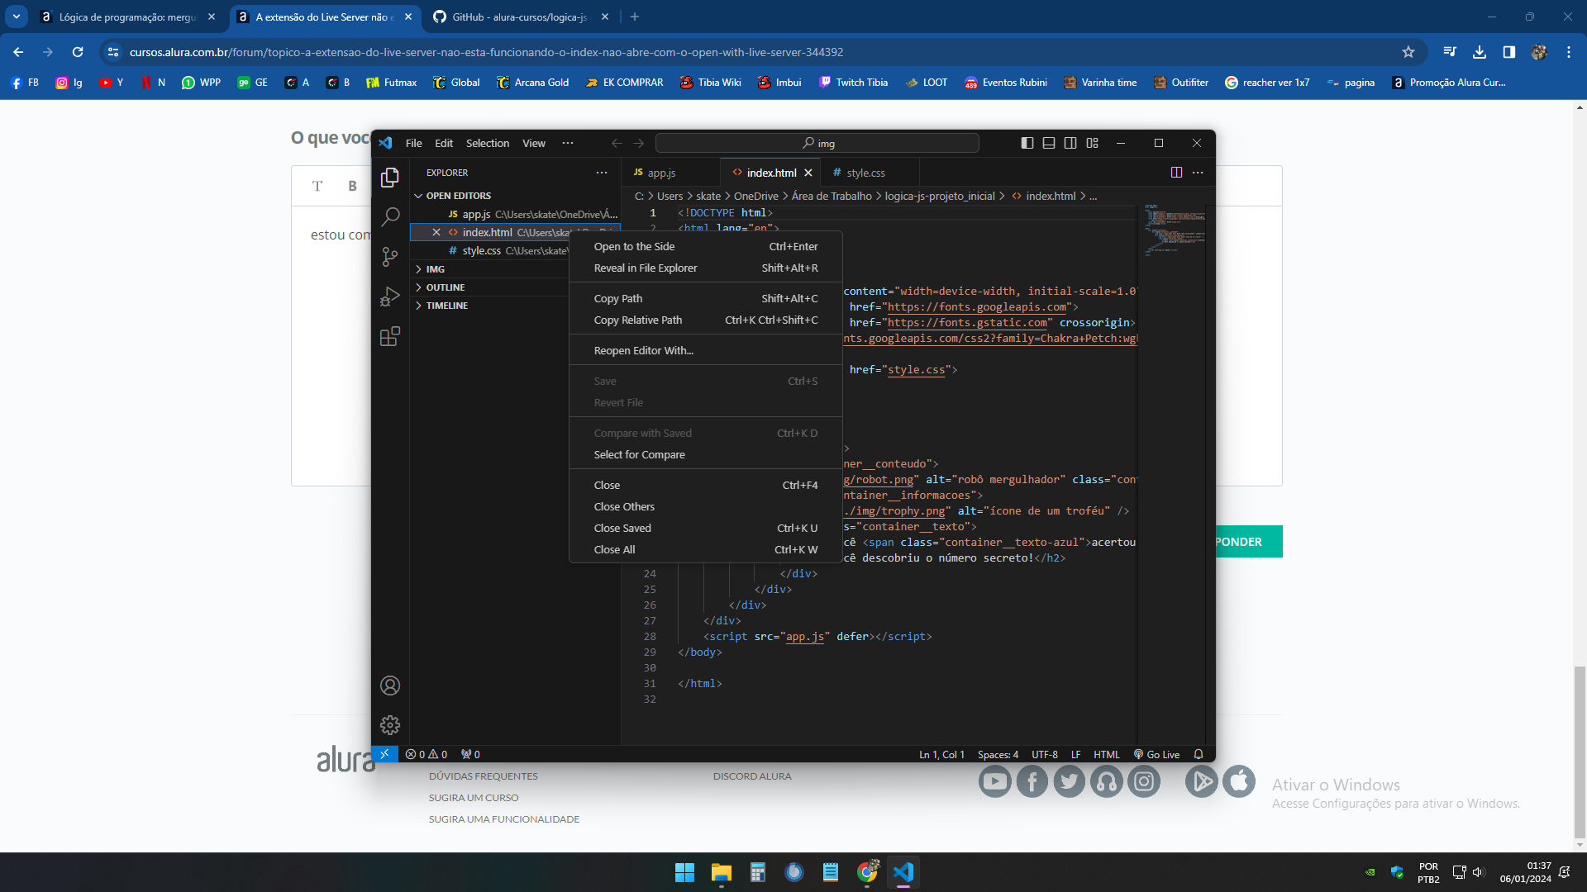The image size is (1587, 892).
Task: Go forward in VS Code navigation history
Action: pyautogui.click(x=639, y=143)
